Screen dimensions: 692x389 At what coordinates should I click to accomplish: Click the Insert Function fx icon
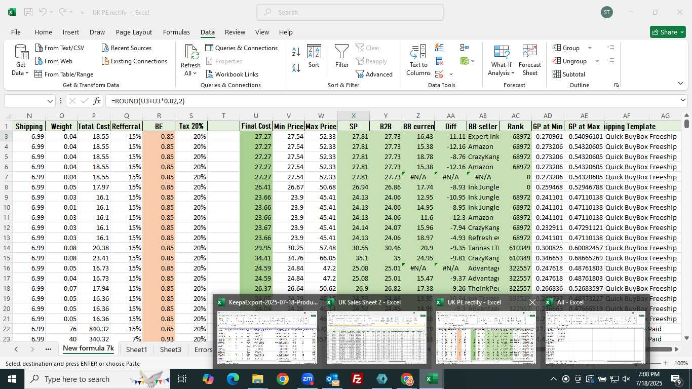[97, 101]
